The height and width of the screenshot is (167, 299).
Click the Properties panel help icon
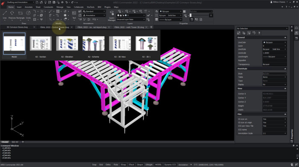[259, 33]
